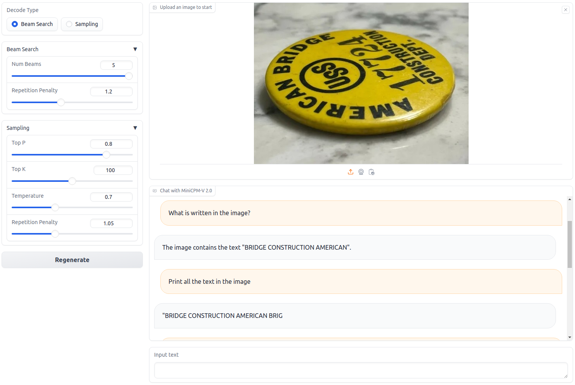575x385 pixels.
Task: Adjust the Sampling Repetition Penalty slider
Action: click(72, 234)
